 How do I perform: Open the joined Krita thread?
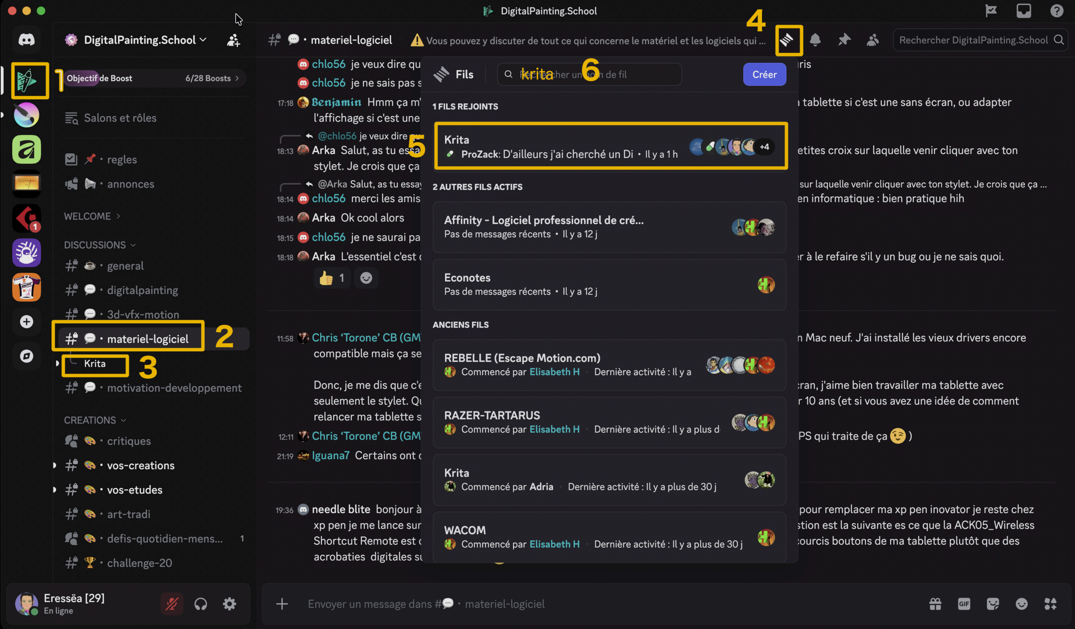(559, 146)
